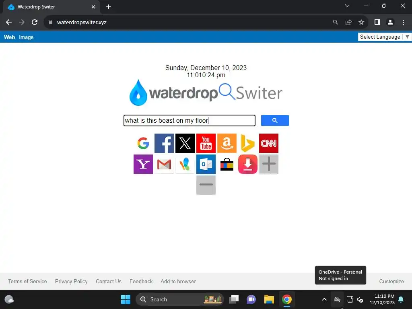The height and width of the screenshot is (309, 412).
Task: Open the Amazon shortcut tile
Action: pos(227,143)
